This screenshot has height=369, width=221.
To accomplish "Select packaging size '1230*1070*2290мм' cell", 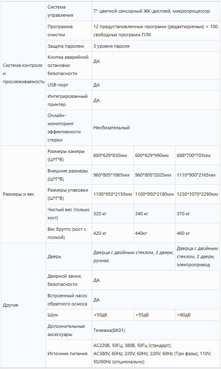I will pyautogui.click(x=197, y=194).
